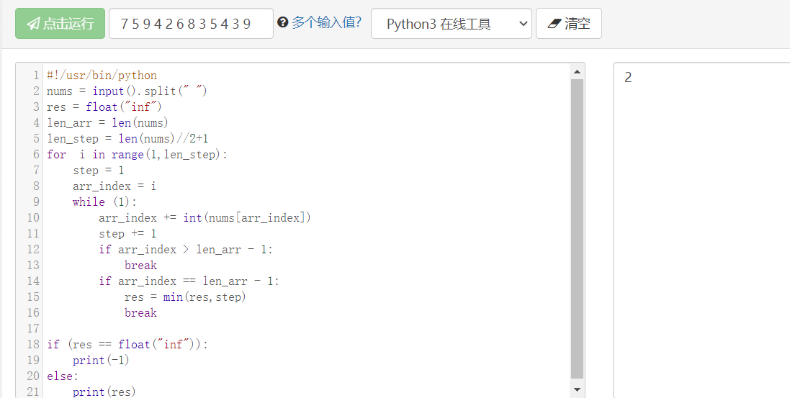Click the step = 1 line
The width and height of the screenshot is (790, 398).
point(98,171)
